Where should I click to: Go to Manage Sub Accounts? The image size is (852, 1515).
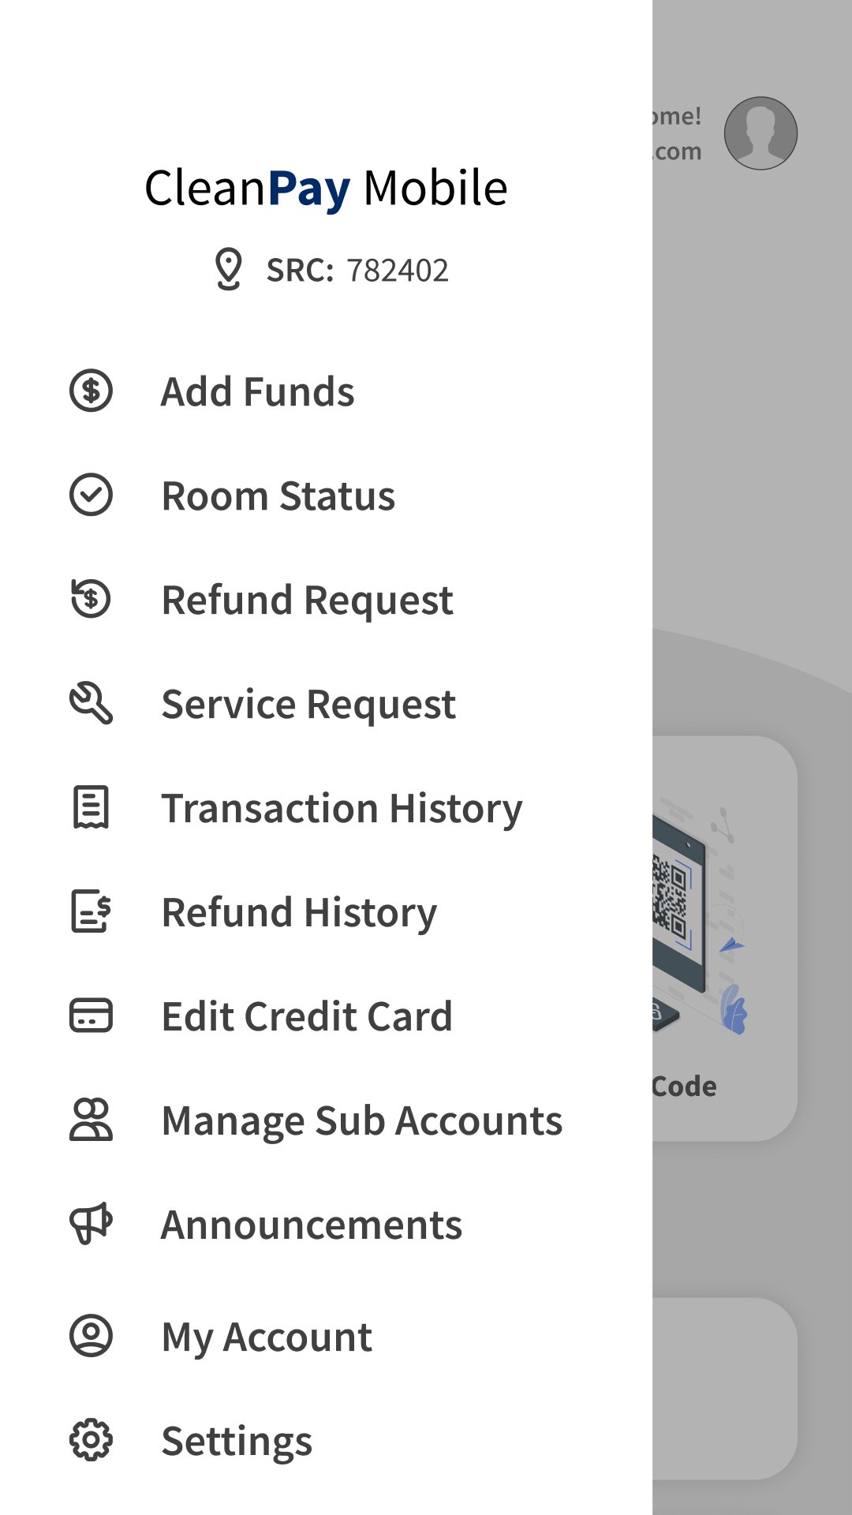(x=361, y=1121)
